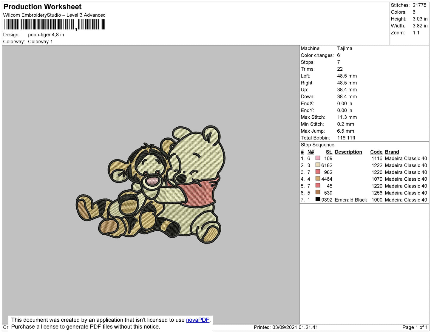Select the cream swatch for stop 2
This screenshot has width=431, height=333.
(318, 165)
